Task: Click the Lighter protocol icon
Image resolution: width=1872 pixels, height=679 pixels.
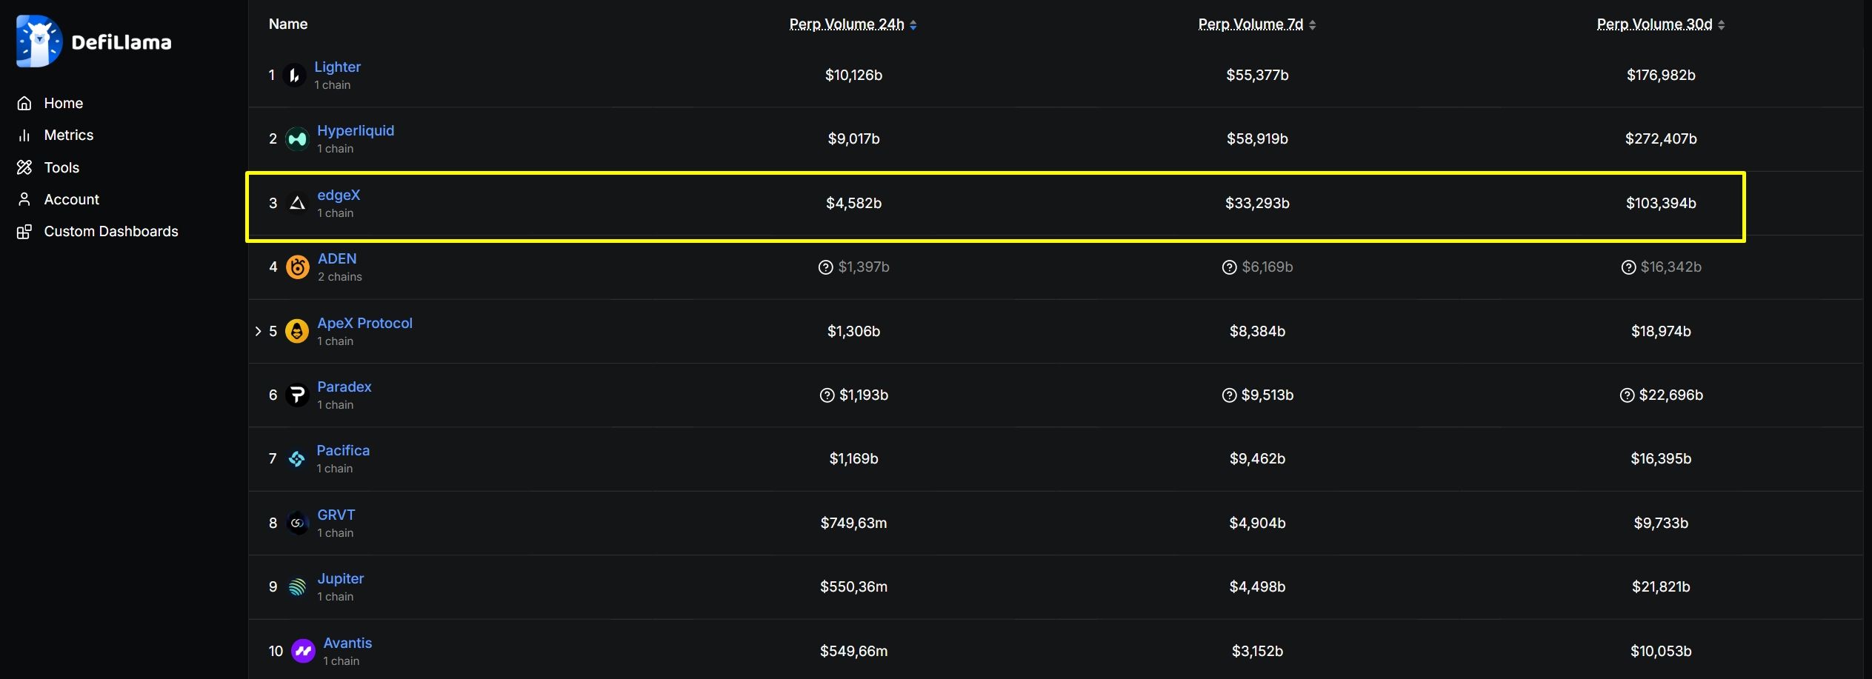Action: pos(294,76)
